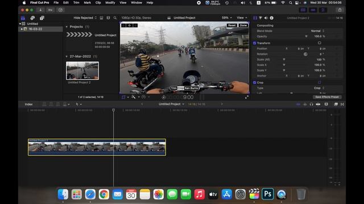364x204 pixels.
Task: Open the Mark menu
Action: (87, 2)
